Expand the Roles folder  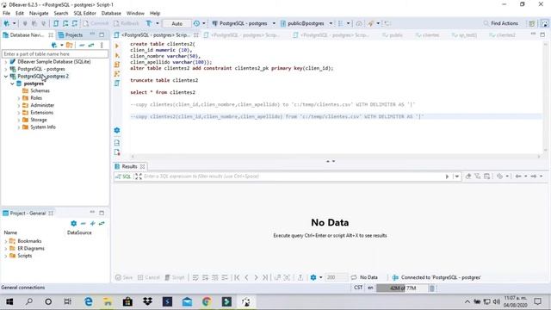(19, 98)
